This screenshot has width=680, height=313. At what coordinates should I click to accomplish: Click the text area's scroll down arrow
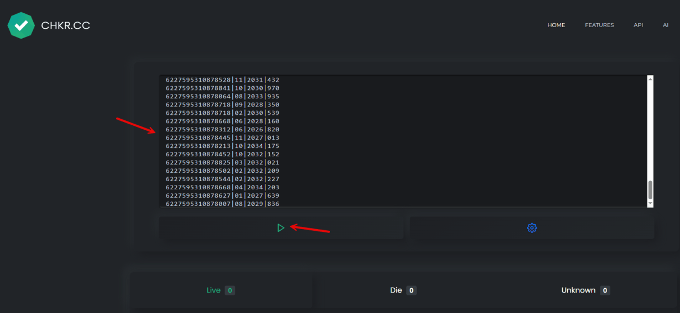650,203
